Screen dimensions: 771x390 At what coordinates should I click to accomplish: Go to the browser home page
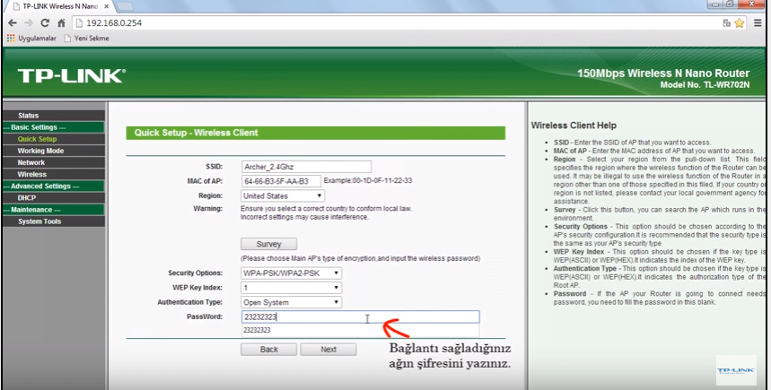[x=61, y=22]
